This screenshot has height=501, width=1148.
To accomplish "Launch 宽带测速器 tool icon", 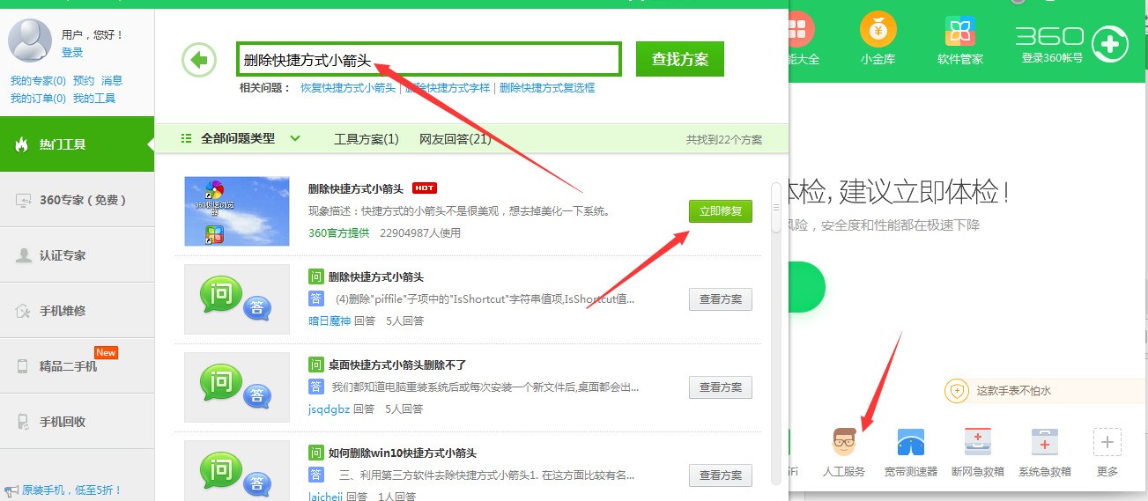I will point(910,441).
